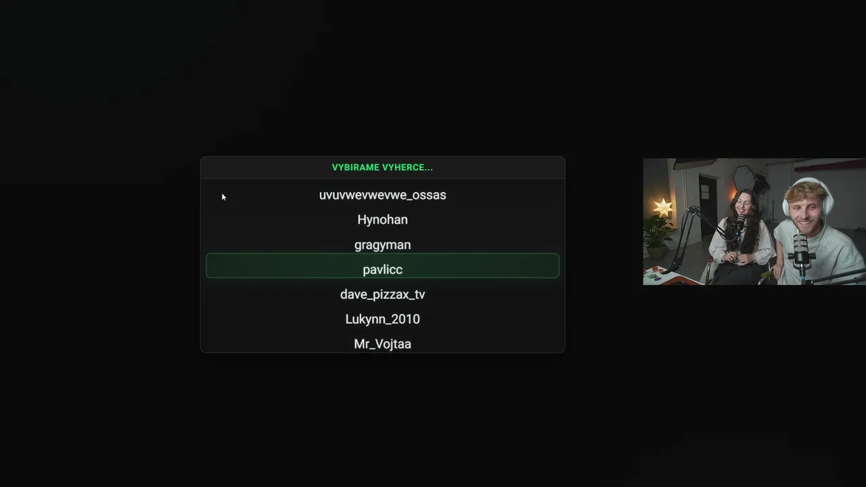Click the octagonal softbox light
This screenshot has height=487, width=866.
[744, 179]
